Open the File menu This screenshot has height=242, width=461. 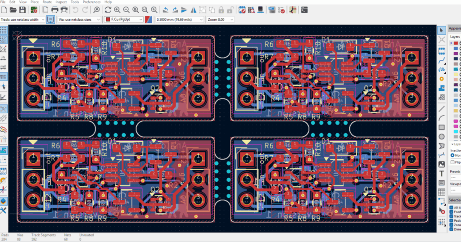(3, 2)
